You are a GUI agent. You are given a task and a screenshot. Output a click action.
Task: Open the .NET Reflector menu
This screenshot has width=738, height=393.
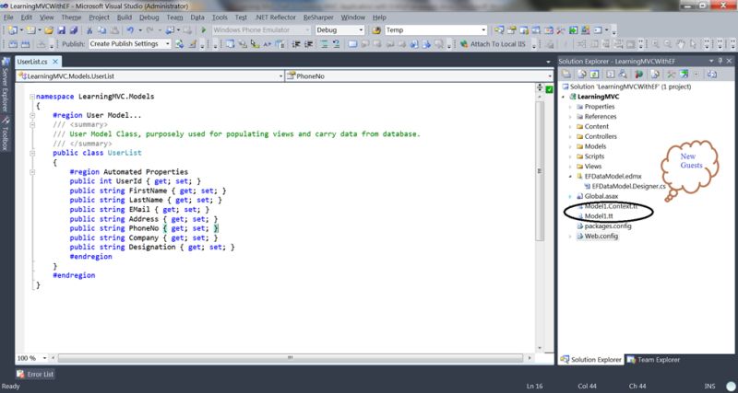(275, 17)
